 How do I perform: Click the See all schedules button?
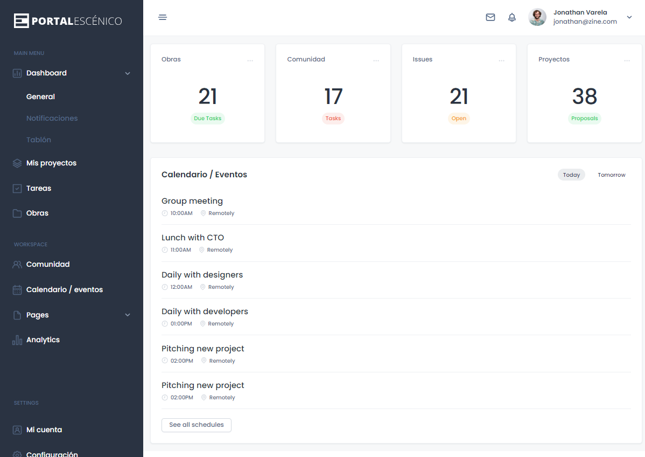pos(196,425)
